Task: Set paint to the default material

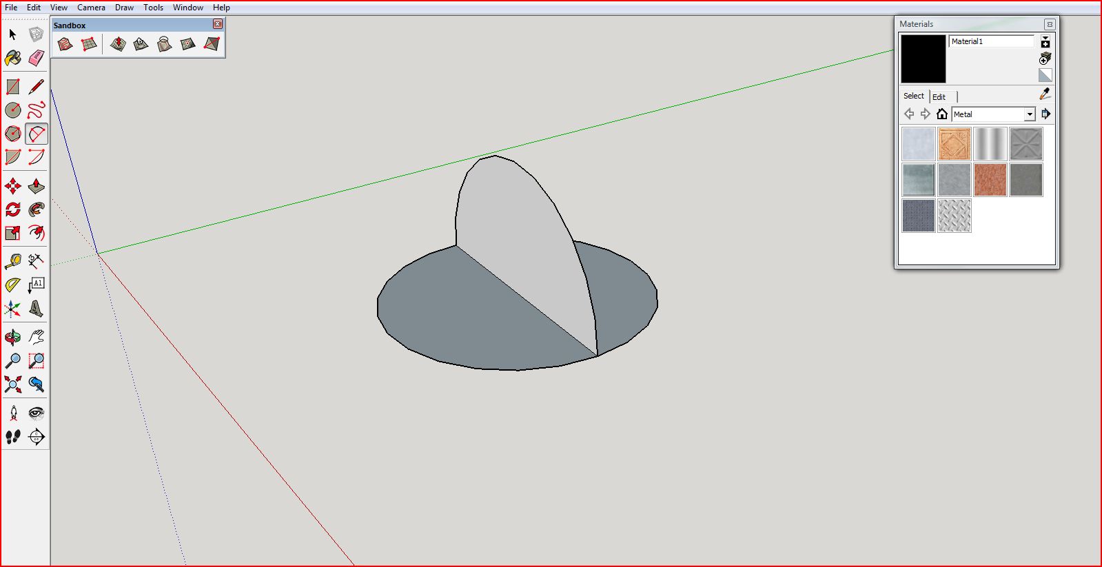Action: (1045, 75)
